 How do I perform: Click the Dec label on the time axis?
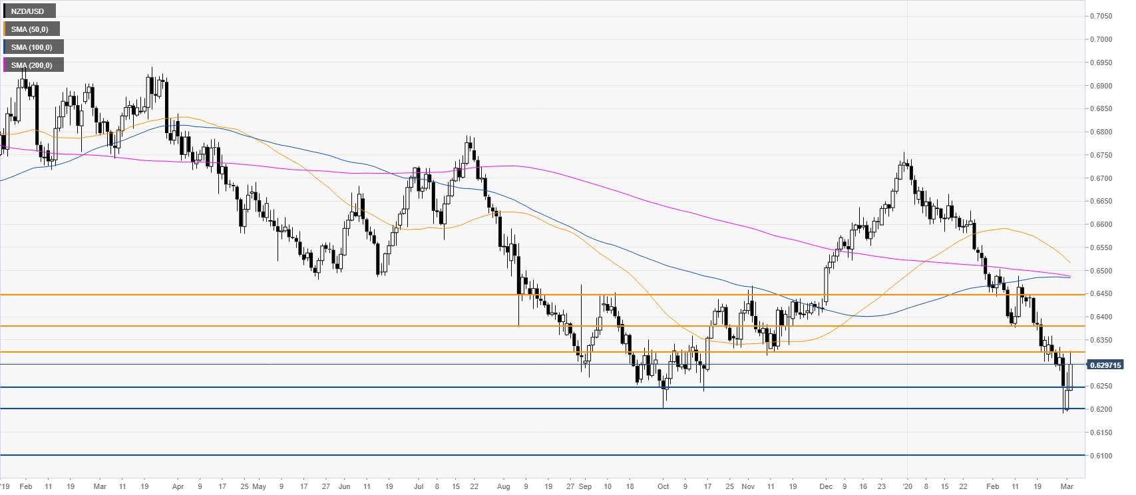825,486
